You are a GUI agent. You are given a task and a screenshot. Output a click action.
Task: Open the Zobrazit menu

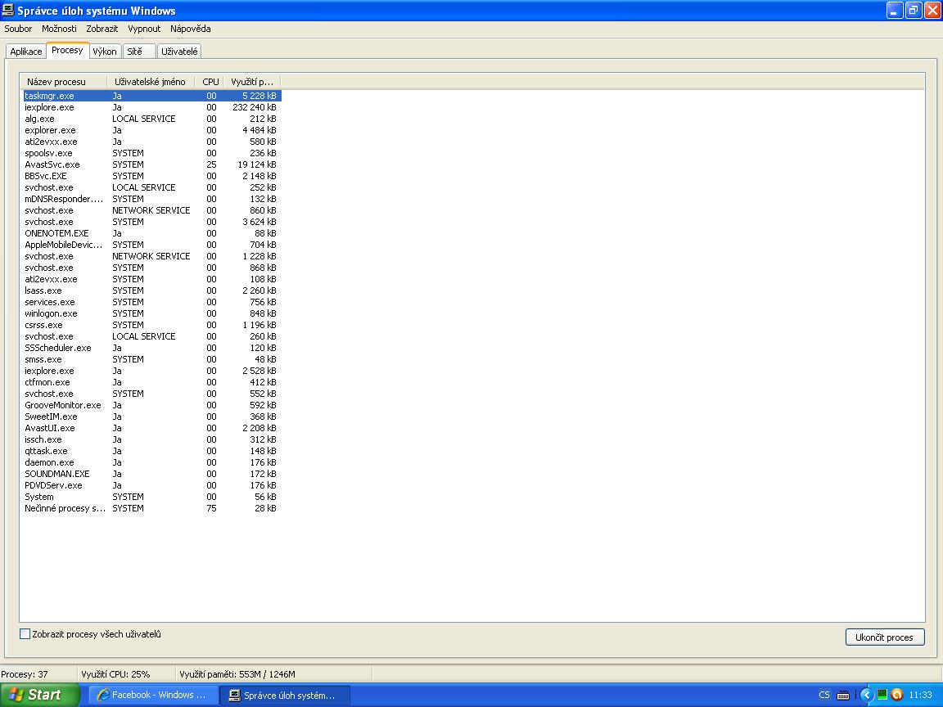(102, 29)
